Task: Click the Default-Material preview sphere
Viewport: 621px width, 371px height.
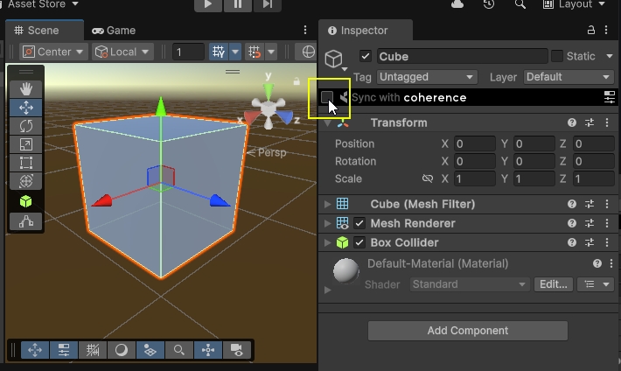Action: pos(347,271)
